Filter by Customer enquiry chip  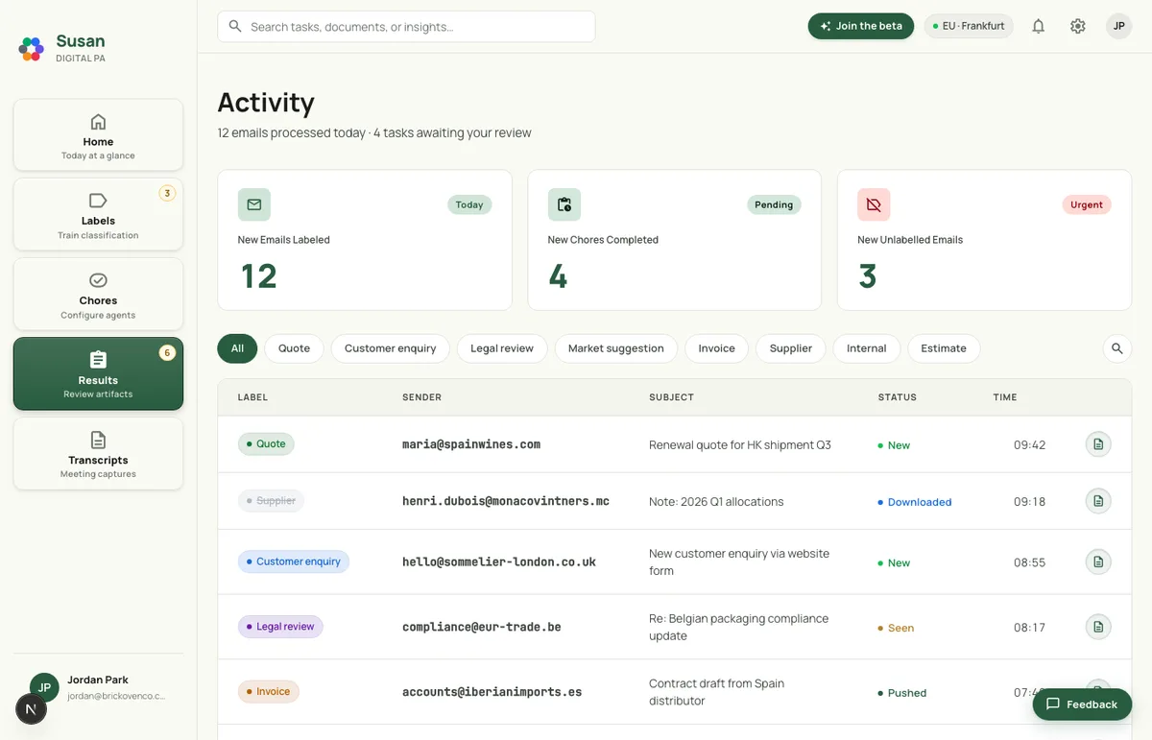[x=390, y=348]
